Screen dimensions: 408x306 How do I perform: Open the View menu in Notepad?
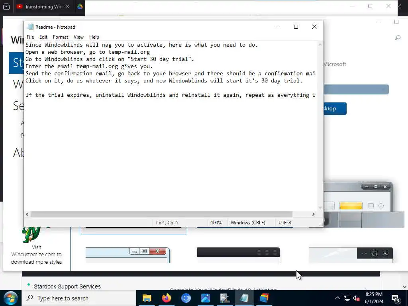tap(78, 37)
